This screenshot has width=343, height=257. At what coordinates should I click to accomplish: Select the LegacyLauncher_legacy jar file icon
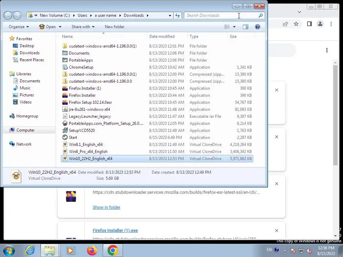click(x=65, y=116)
